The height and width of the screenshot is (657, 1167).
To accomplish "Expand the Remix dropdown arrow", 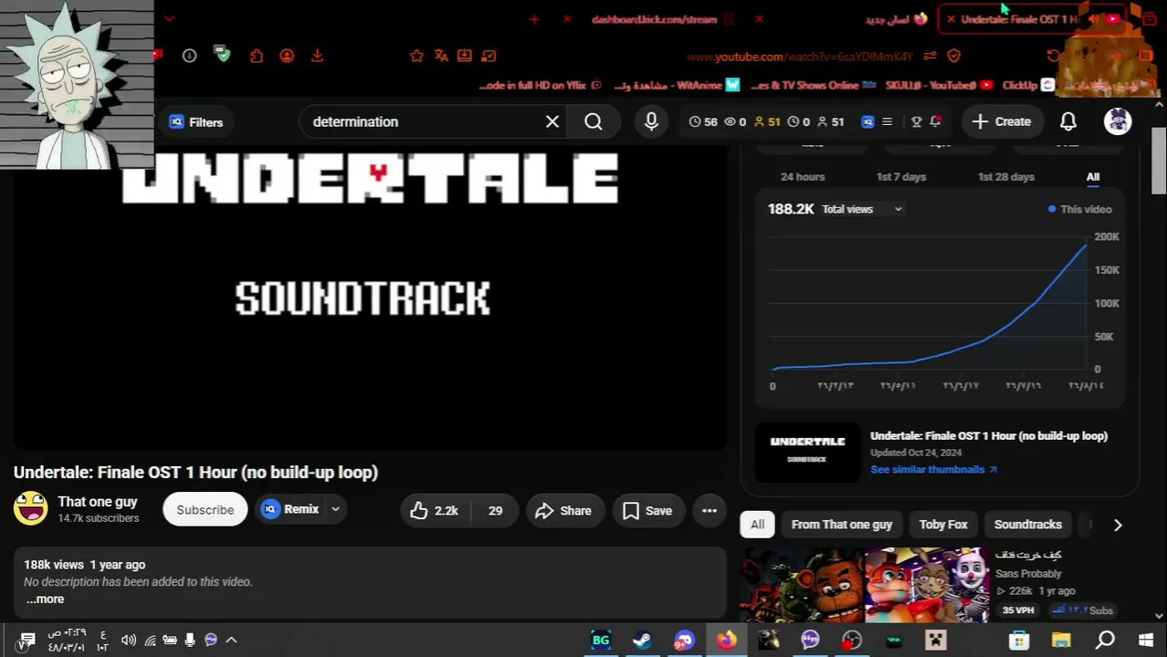I will [x=335, y=509].
